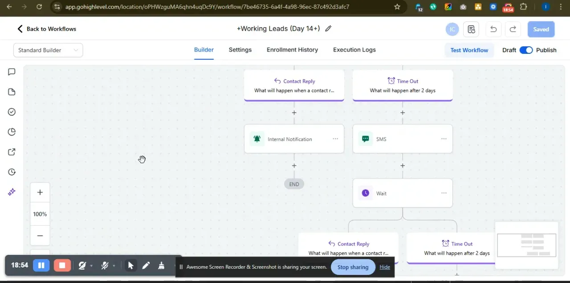Click the workflow minimap thumbnail
The image size is (570, 283).
coord(526,245)
